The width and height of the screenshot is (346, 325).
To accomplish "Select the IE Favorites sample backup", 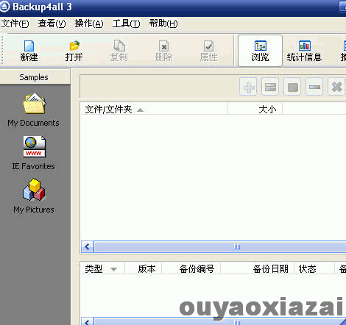I will point(34,153).
